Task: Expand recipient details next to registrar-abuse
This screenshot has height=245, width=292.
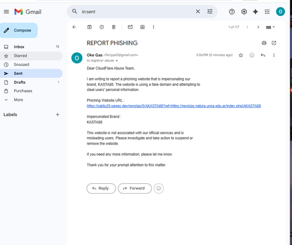Action: (x=117, y=61)
